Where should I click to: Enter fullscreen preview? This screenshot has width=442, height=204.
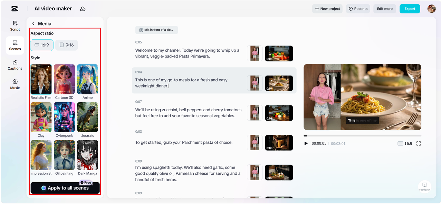(x=419, y=143)
